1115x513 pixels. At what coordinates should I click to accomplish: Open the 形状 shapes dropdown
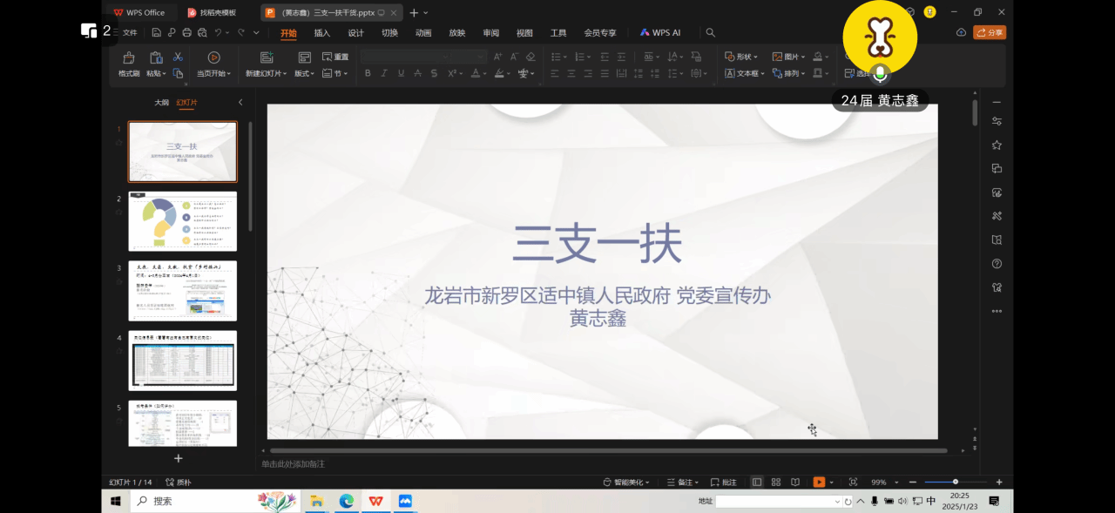pos(742,57)
